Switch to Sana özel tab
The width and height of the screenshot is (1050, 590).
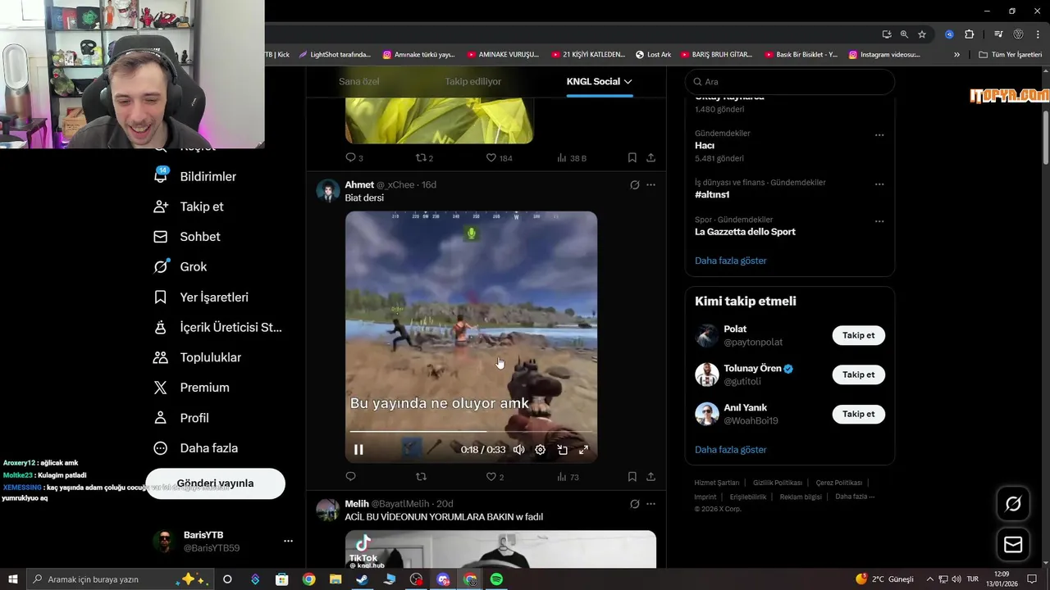pos(359,81)
